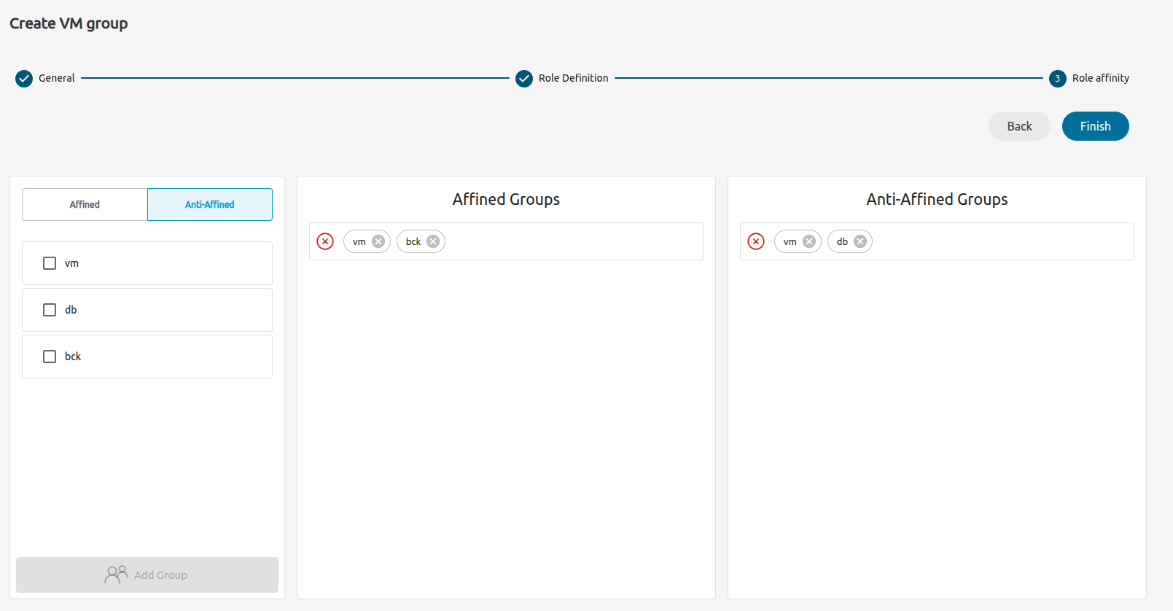This screenshot has width=1173, height=611.
Task: Click the Role Definition step label
Action: [573, 78]
